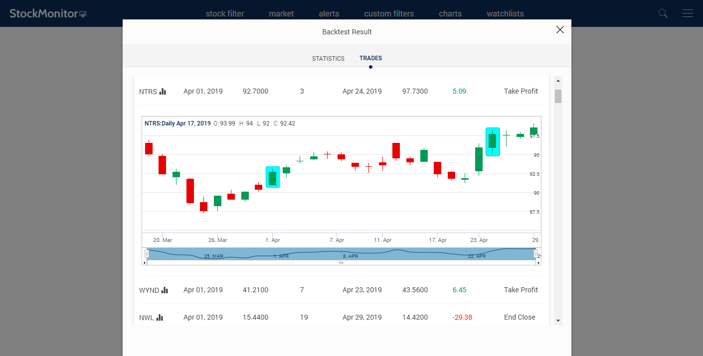This screenshot has height=356, width=703.
Task: Click the 8. APR navigator label
Action: [351, 256]
